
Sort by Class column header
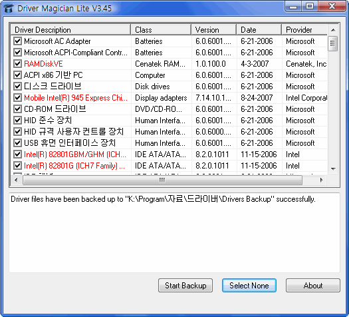tap(161, 30)
